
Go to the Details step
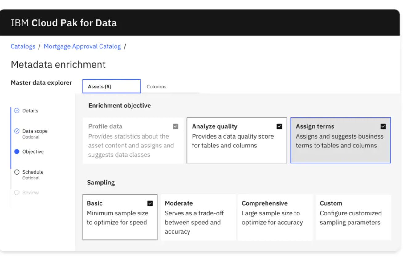30,110
